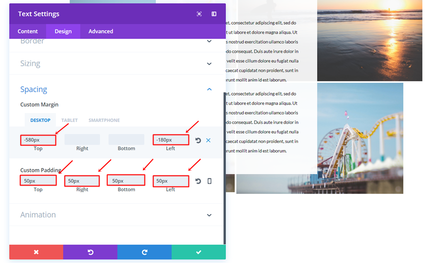This screenshot has height=263, width=440.
Task: Click the ferris wheel pier image
Action: click(x=360, y=138)
